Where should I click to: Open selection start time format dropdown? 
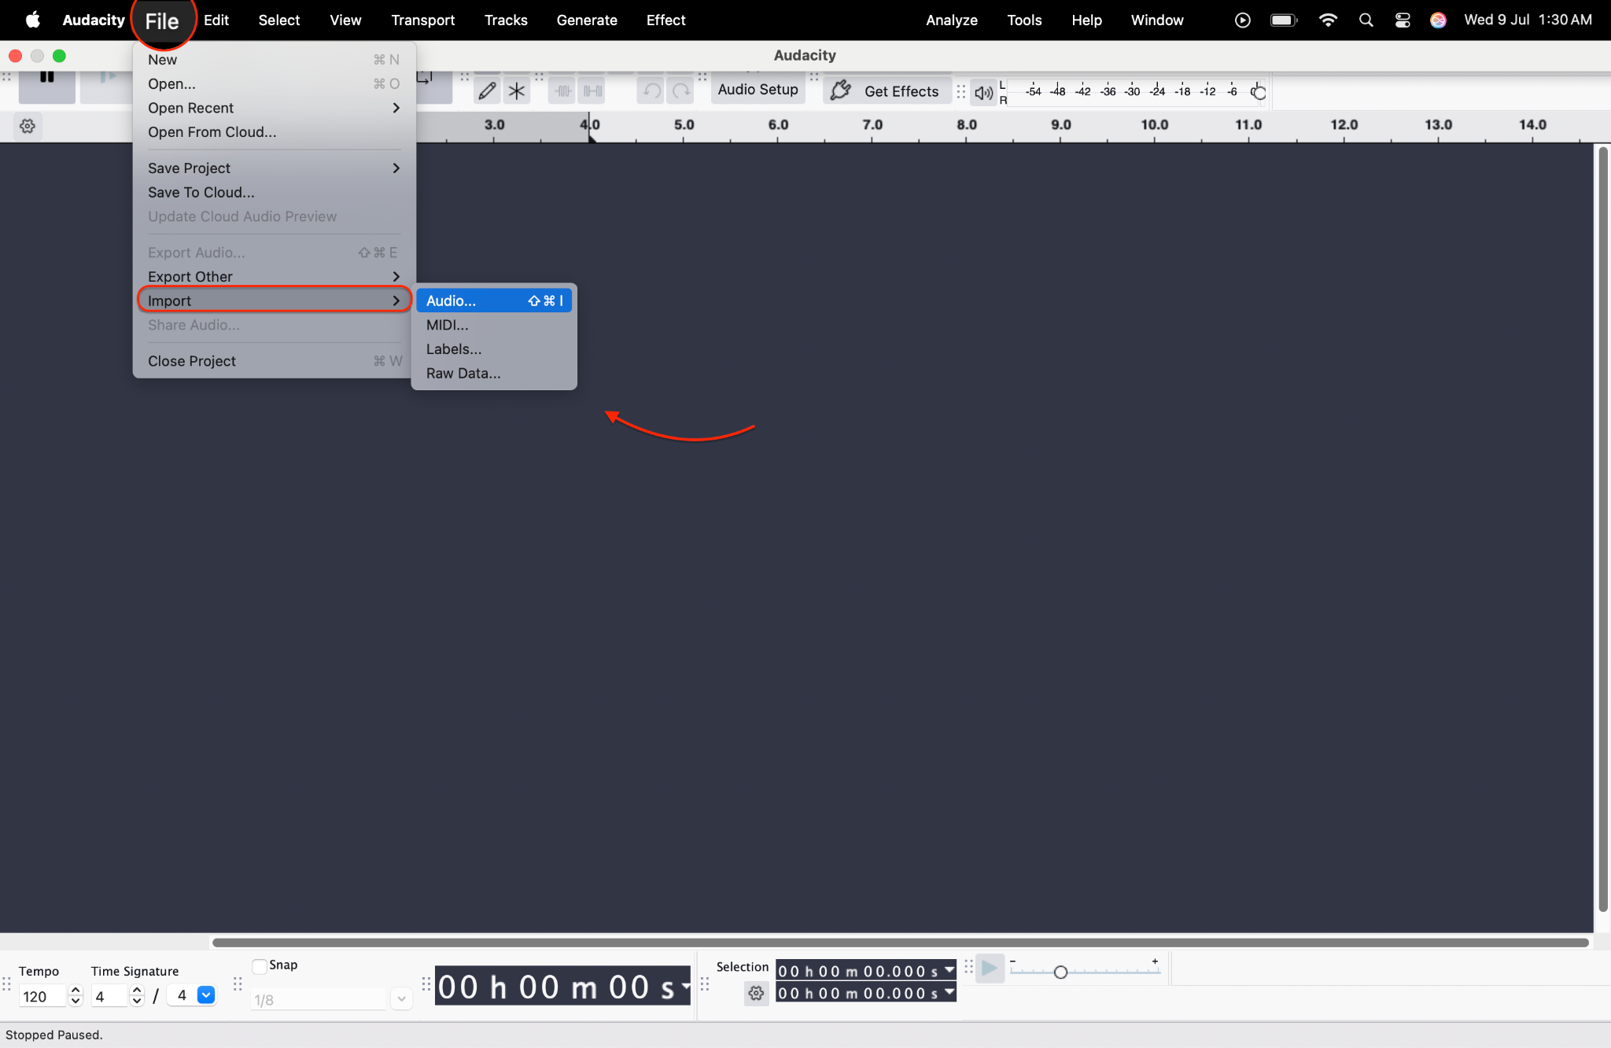[949, 970]
